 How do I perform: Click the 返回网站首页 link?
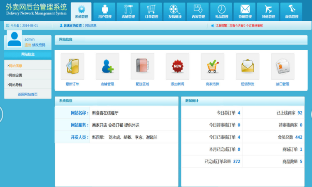point(27,94)
